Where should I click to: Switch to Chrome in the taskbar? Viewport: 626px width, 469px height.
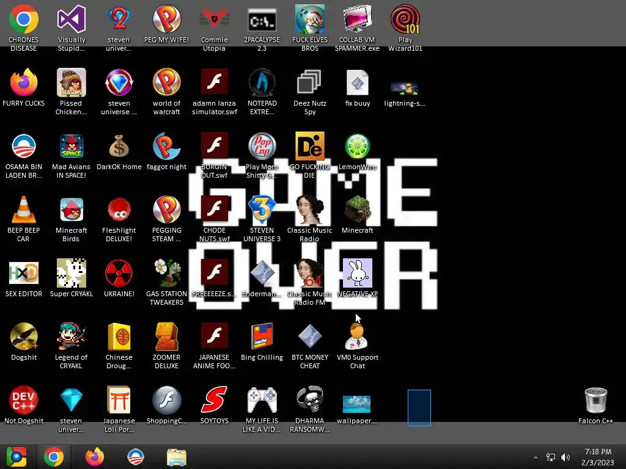point(54,457)
